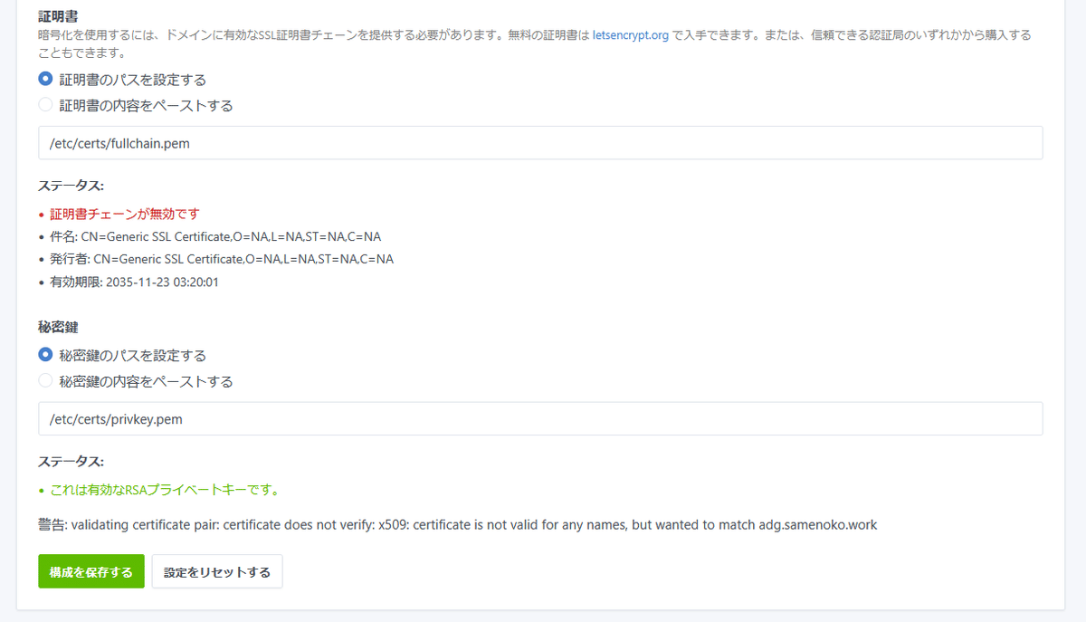Screen dimensions: 1086x622
Task: Click the 設定をリセットする reset button
Action: (x=217, y=571)
